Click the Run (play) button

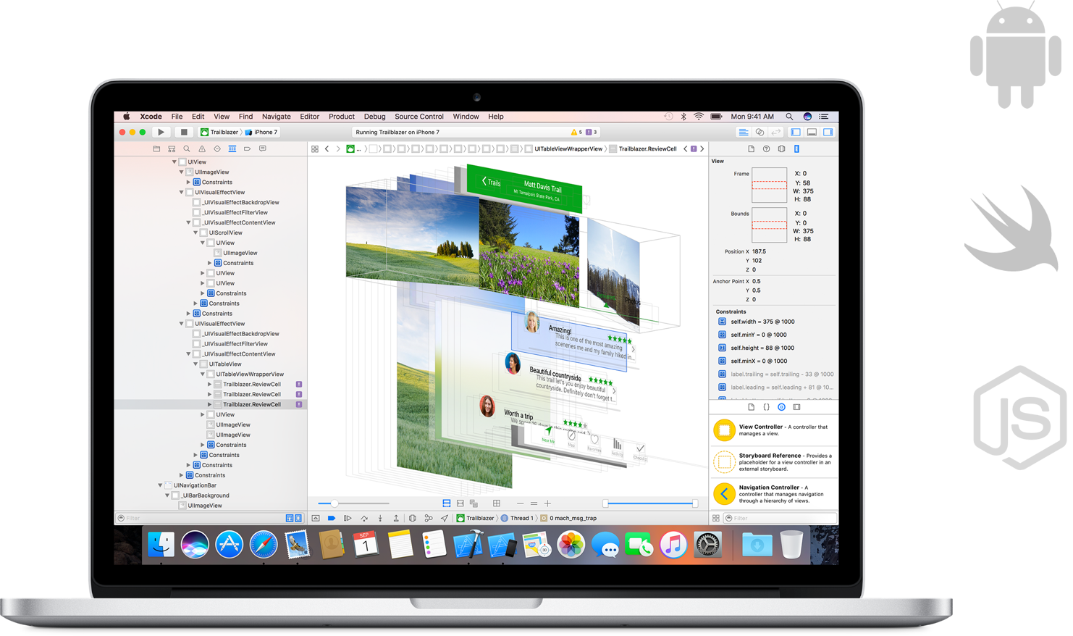pyautogui.click(x=161, y=133)
